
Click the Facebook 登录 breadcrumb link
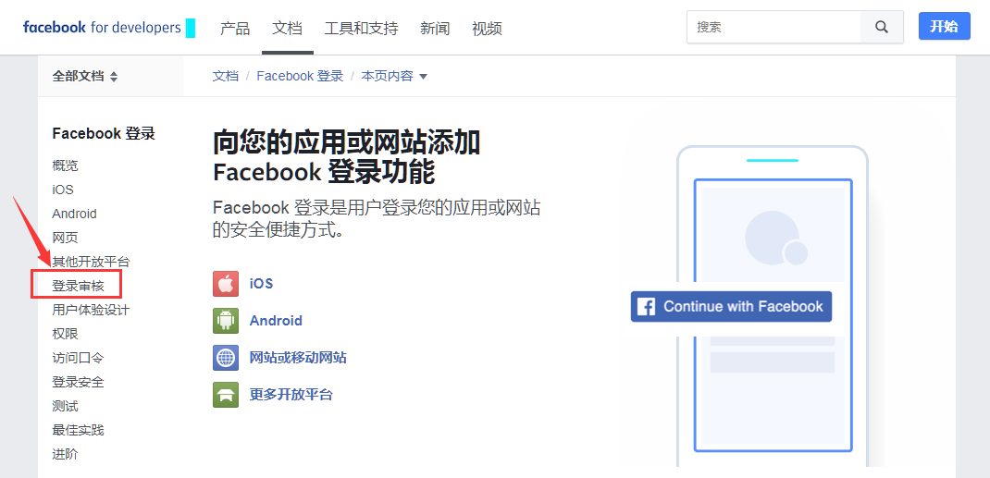(x=300, y=77)
